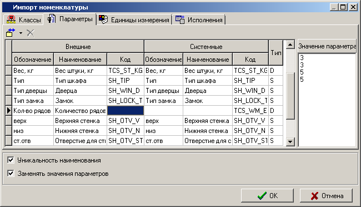Click the Исполнения tab icon
This screenshot has width=361, height=207.
pyautogui.click(x=180, y=19)
